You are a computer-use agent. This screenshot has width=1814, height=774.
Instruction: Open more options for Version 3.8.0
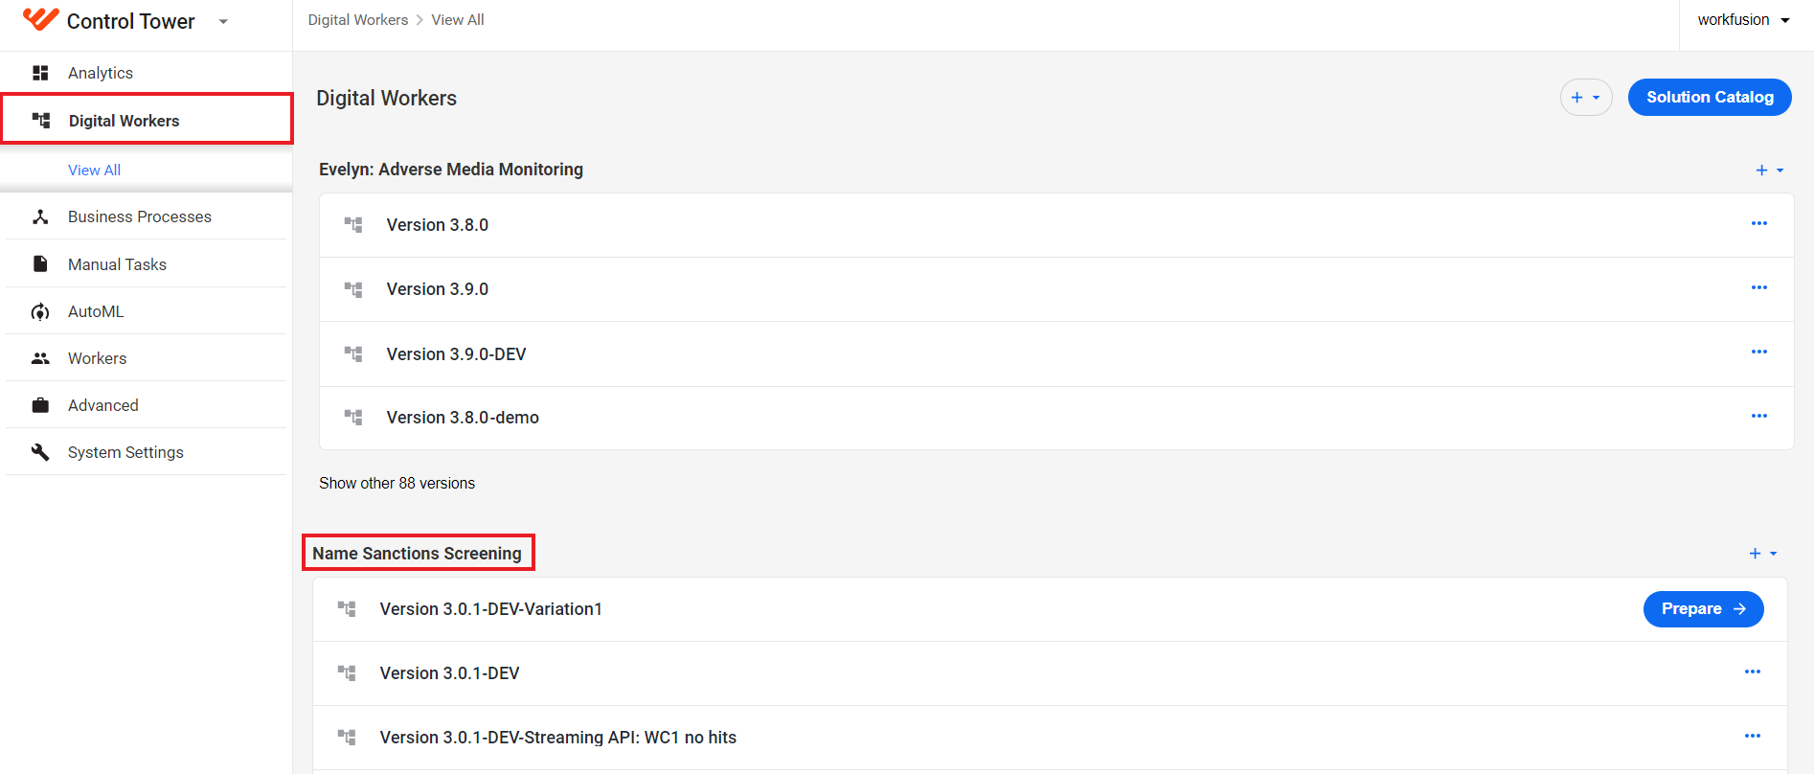(1759, 223)
